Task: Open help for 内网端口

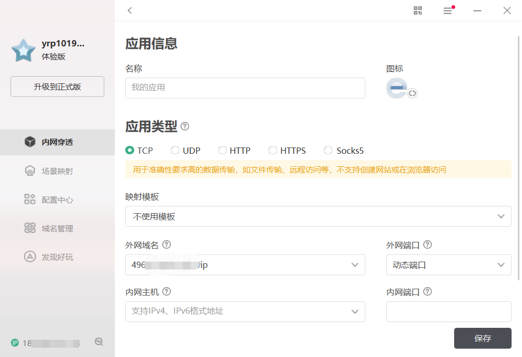Action: [x=428, y=292]
